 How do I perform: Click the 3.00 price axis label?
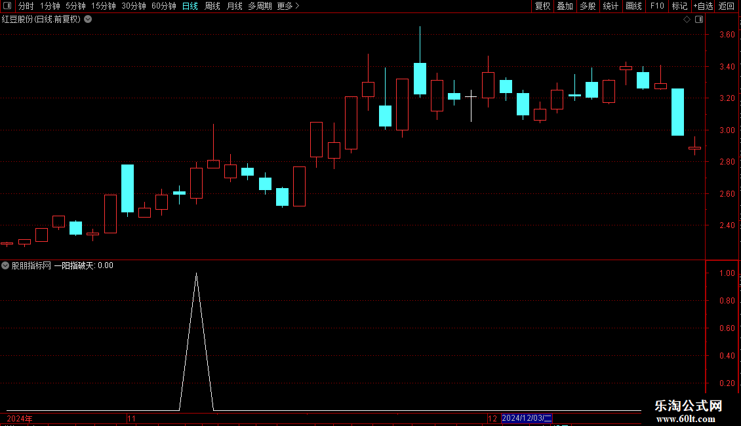click(727, 130)
